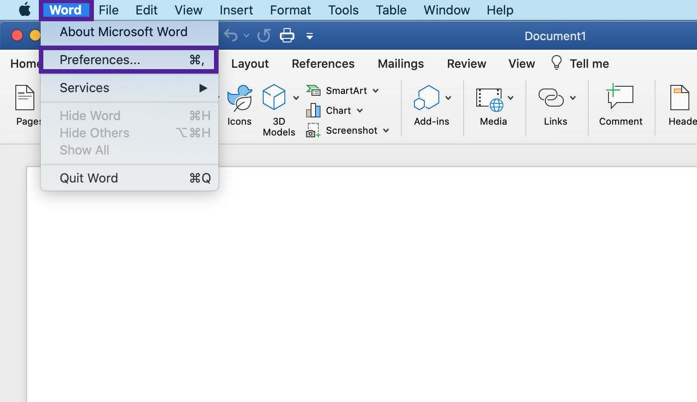697x402 pixels.
Task: Click the Media icon
Action: pyautogui.click(x=490, y=99)
